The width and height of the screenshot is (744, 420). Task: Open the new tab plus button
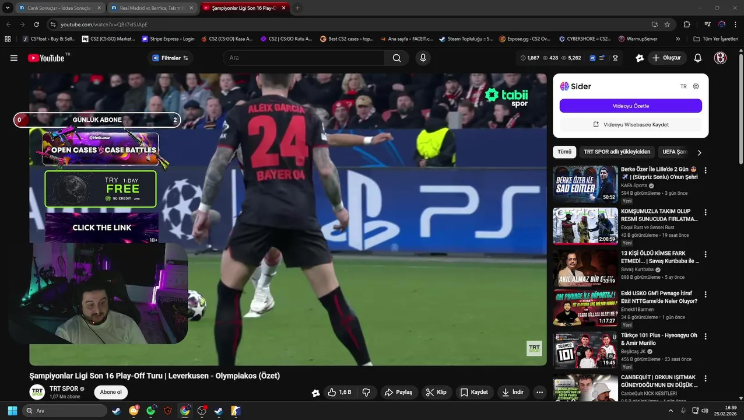tap(297, 8)
